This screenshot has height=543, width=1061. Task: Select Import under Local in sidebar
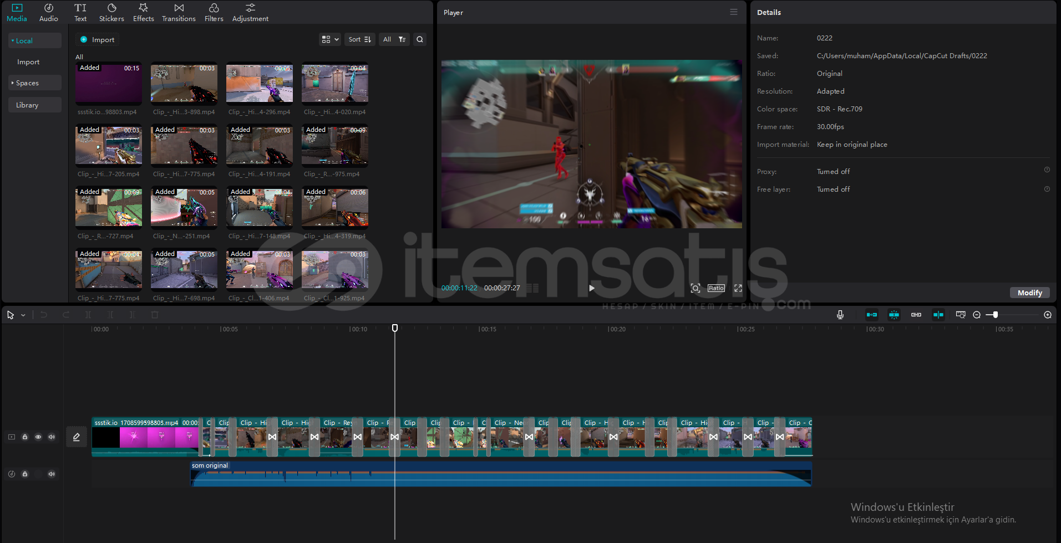(28, 62)
